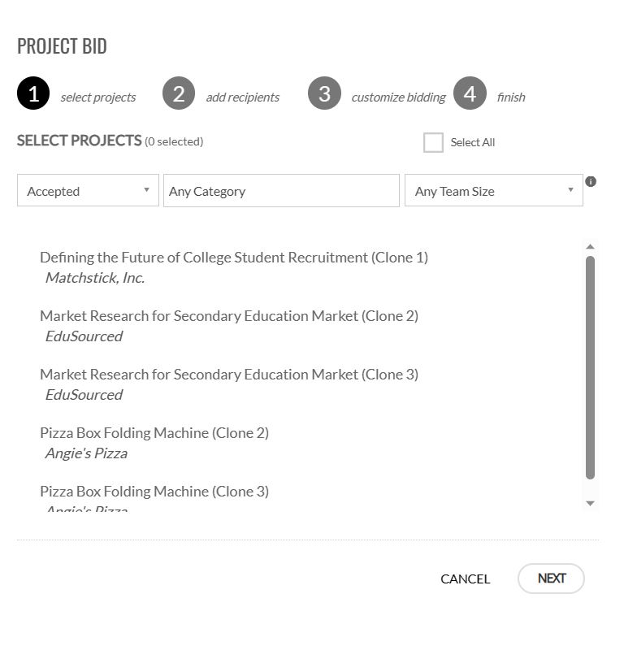Select Pizza Box Folding Machine Clone 2
The height and width of the screenshot is (646, 624).
154,444
